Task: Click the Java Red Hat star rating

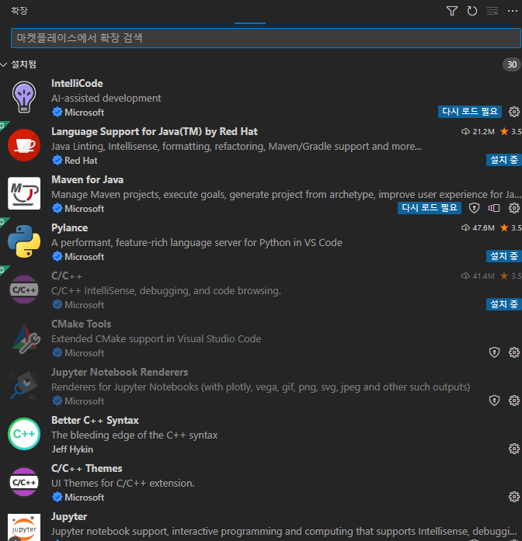Action: click(511, 131)
